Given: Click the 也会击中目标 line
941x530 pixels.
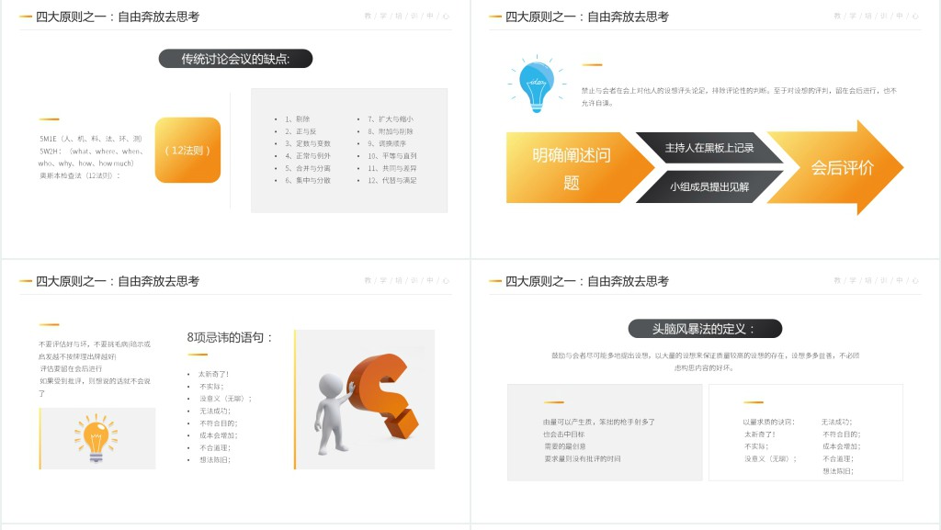Looking at the screenshot, I should (x=563, y=434).
